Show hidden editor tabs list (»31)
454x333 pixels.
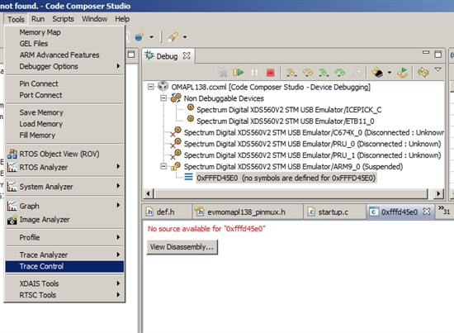pyautogui.click(x=444, y=211)
